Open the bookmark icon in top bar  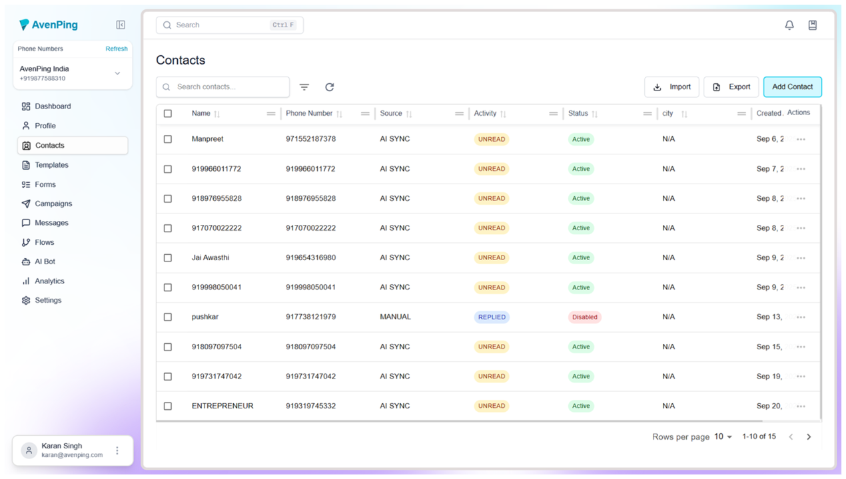tap(812, 25)
